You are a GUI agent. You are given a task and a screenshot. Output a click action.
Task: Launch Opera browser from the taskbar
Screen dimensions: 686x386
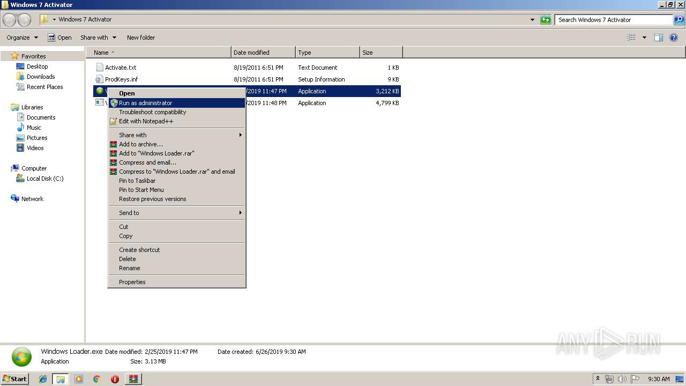click(x=115, y=379)
